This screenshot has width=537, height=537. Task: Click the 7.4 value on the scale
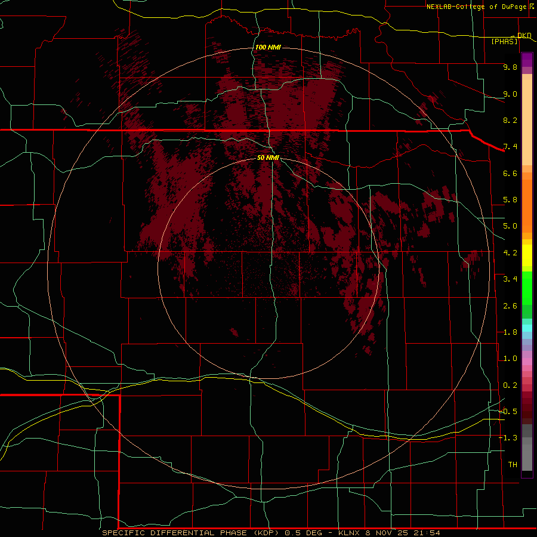tap(510, 147)
